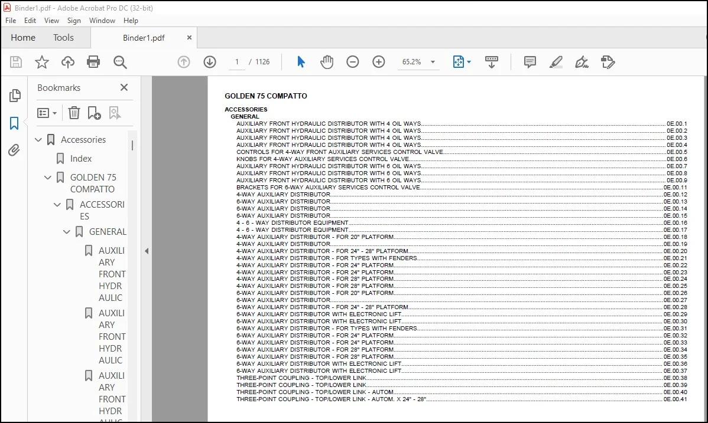Viewport: 708px width, 423px height.
Task: Click the Save file icon
Action: [16, 62]
